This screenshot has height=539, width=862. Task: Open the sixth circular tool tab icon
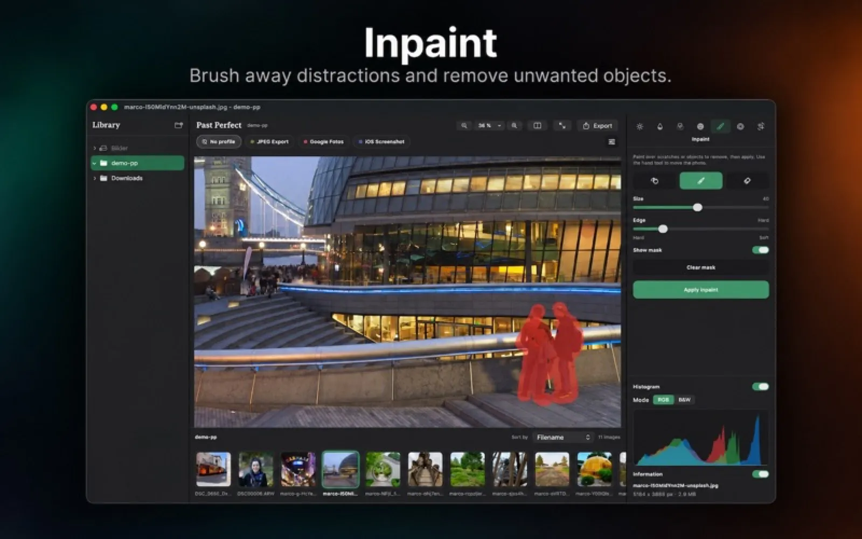pos(740,127)
